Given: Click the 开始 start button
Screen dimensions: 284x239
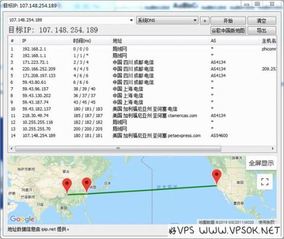Looking at the screenshot, I should coord(228,21).
